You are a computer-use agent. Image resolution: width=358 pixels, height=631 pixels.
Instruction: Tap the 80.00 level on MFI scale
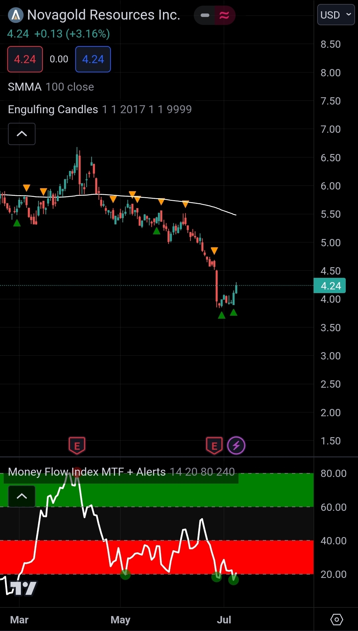333,473
